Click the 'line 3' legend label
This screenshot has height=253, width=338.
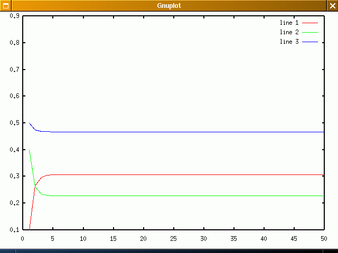coord(289,42)
